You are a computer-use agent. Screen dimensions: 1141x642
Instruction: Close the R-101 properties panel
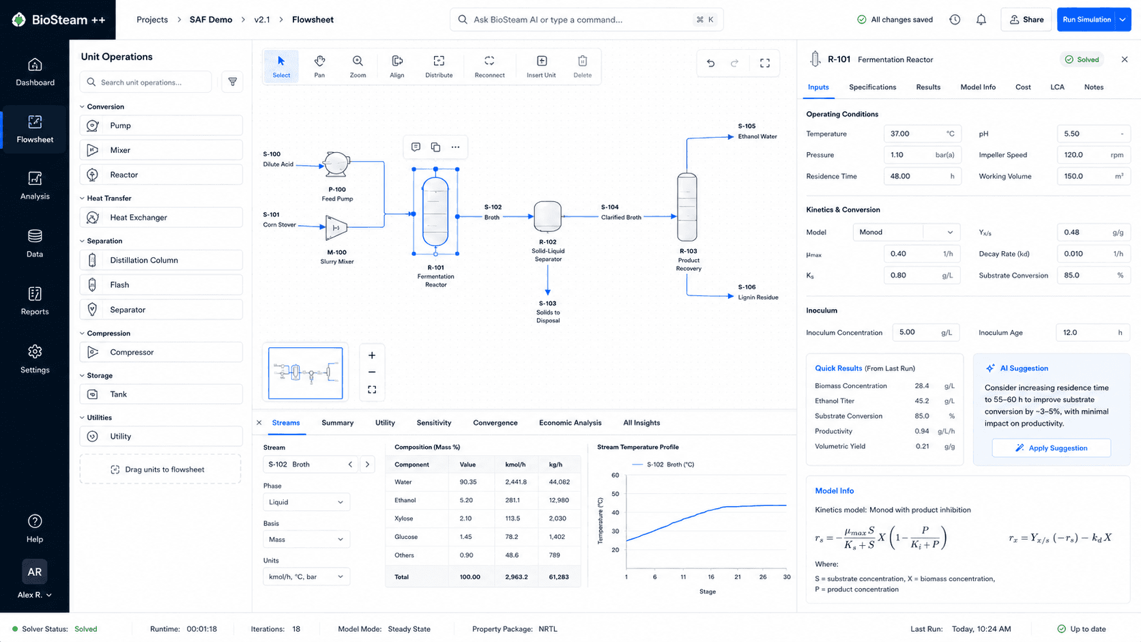(1125, 59)
